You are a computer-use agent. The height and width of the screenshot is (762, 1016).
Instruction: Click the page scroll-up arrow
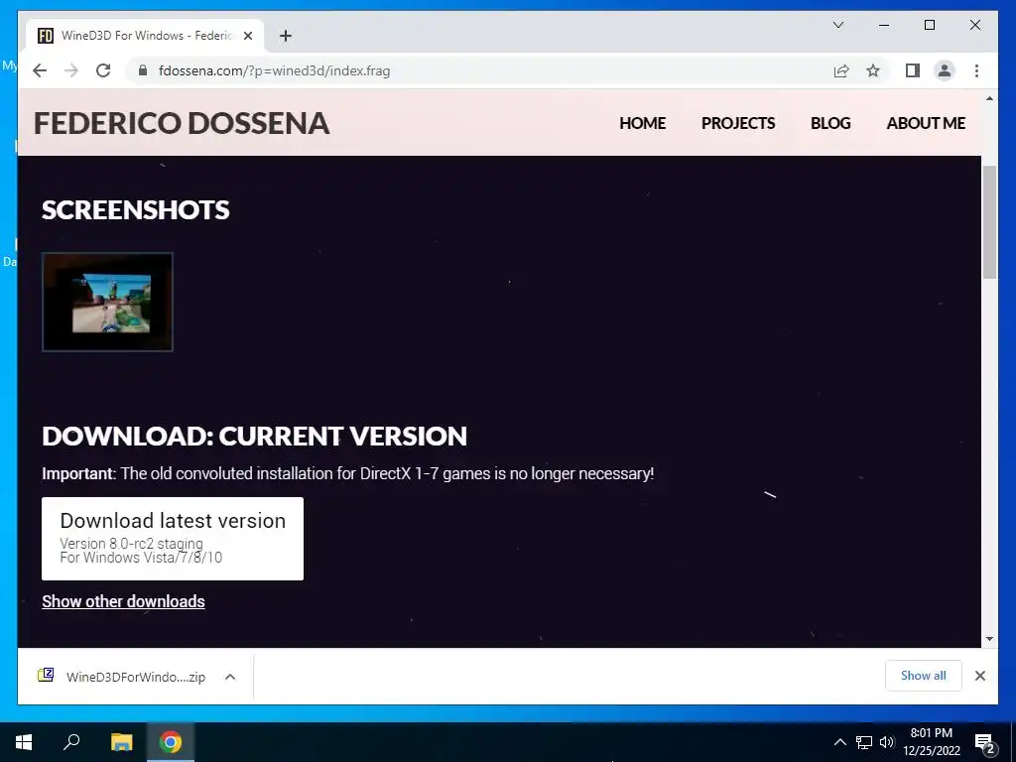click(x=989, y=98)
